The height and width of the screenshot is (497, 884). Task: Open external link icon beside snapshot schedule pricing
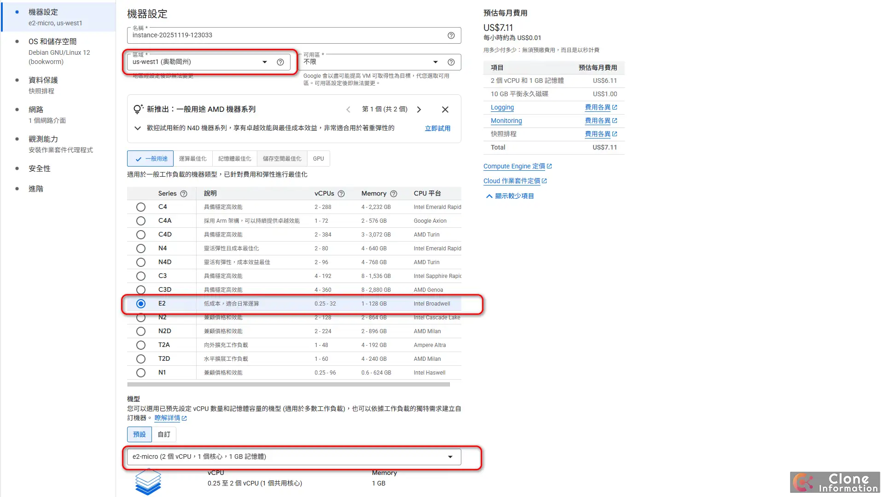pyautogui.click(x=615, y=134)
